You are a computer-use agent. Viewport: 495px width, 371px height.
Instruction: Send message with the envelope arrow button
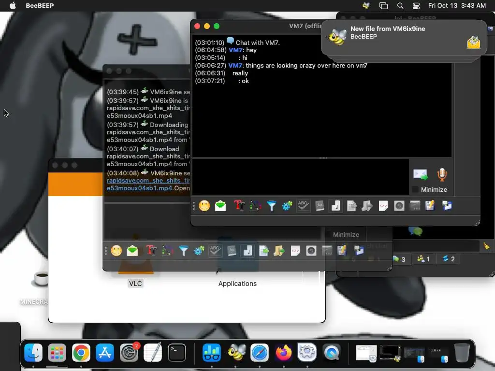tap(421, 174)
